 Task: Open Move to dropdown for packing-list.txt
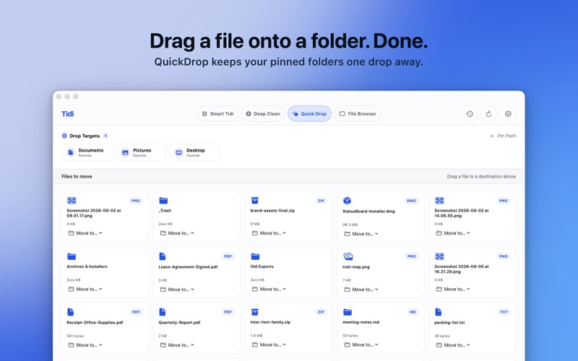[453, 345]
